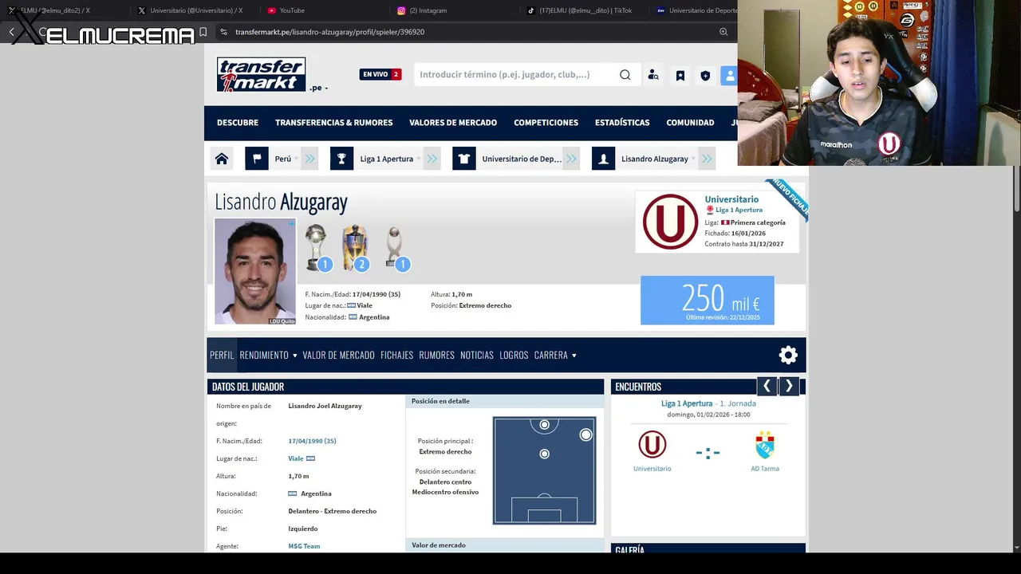
Task: Click the 250 mil € market value box
Action: [708, 301]
